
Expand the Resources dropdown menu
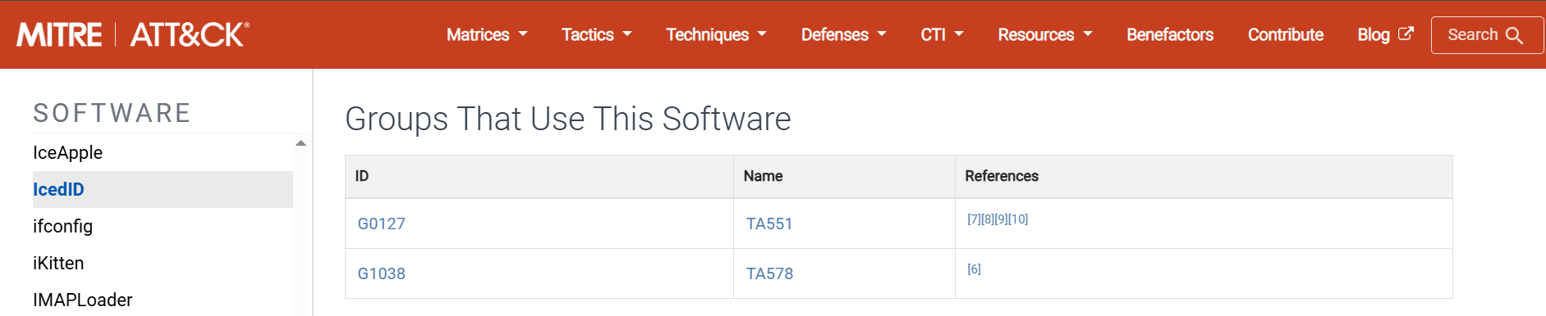click(1044, 34)
